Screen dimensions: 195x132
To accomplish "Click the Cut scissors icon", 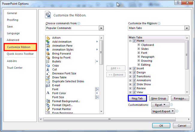I will [x=48, y=70].
